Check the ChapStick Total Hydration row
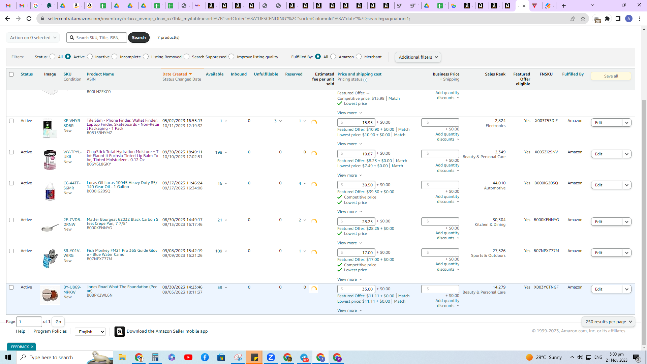The height and width of the screenshot is (364, 647). (11, 152)
